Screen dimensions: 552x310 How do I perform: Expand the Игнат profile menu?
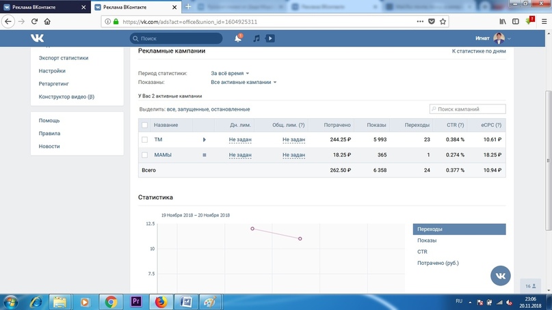pyautogui.click(x=493, y=38)
